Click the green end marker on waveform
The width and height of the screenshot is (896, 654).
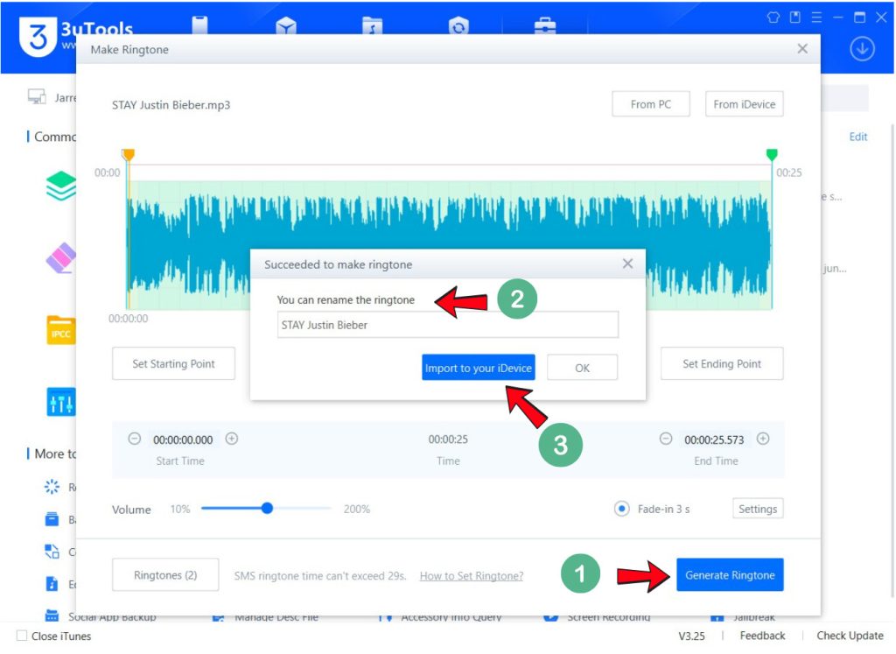(772, 154)
